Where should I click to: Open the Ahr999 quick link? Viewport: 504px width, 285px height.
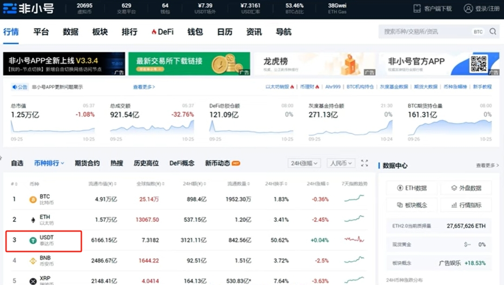pyautogui.click(x=333, y=87)
